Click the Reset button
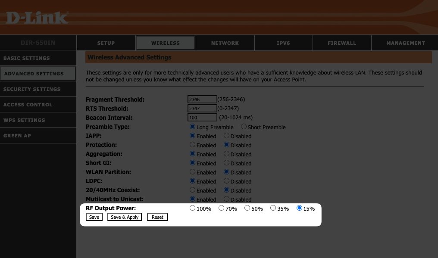 (157, 217)
